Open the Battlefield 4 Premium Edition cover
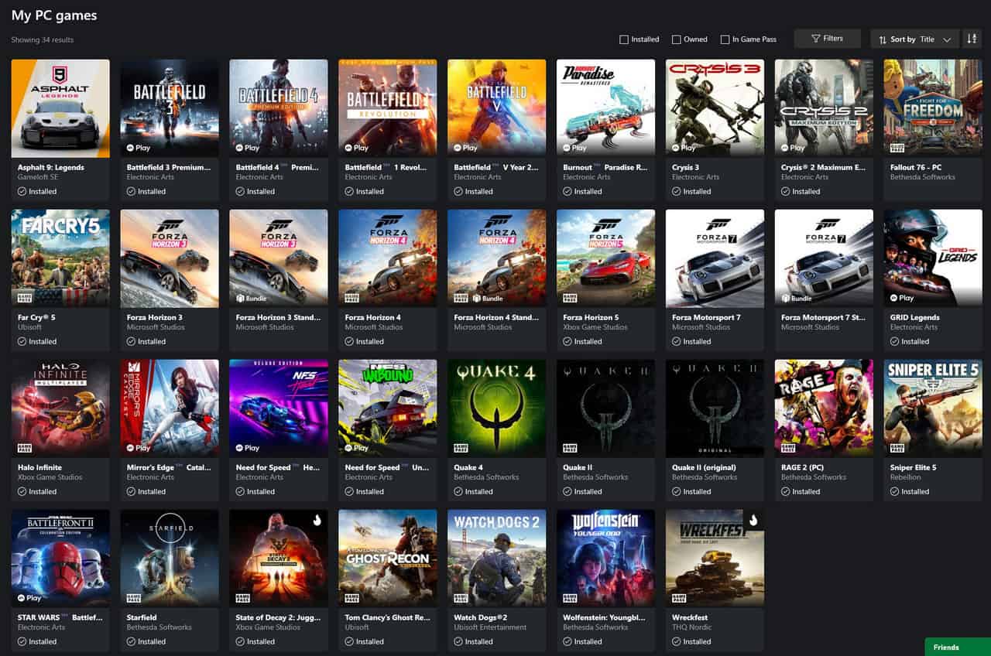991x656 pixels. [279, 108]
